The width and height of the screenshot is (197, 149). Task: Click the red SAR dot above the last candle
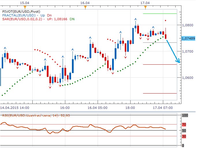point(166,21)
